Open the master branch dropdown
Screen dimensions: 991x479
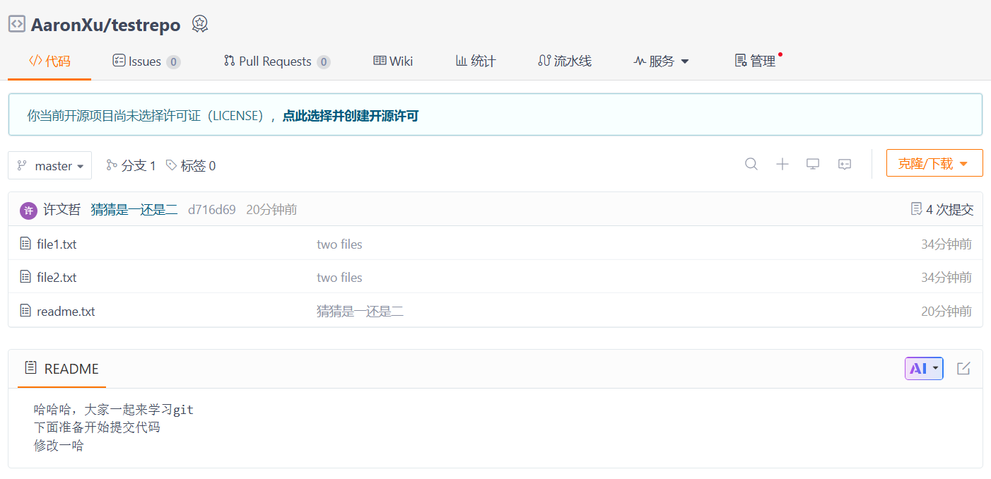coord(50,166)
